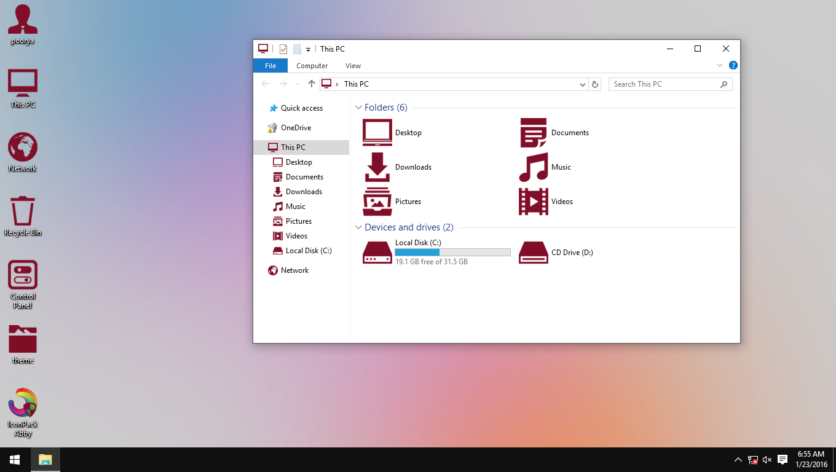The height and width of the screenshot is (472, 836).
Task: Open the Customize Quick Access Toolbar dropdown
Action: pyautogui.click(x=308, y=50)
